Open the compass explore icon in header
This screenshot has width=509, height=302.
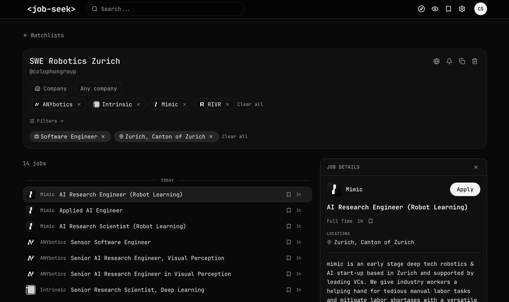pos(422,9)
